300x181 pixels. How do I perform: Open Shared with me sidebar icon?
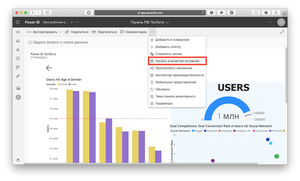[x=18, y=76]
